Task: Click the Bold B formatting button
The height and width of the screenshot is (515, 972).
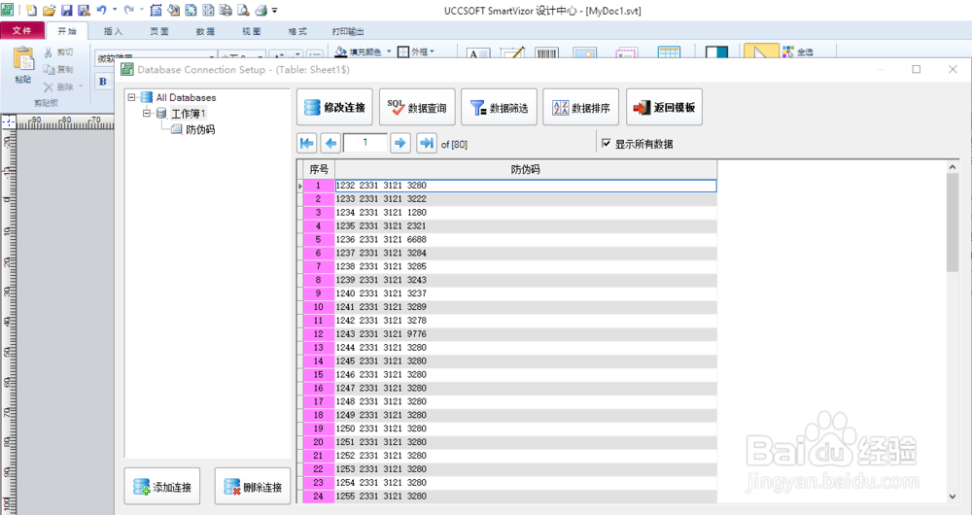Action: coord(103,82)
